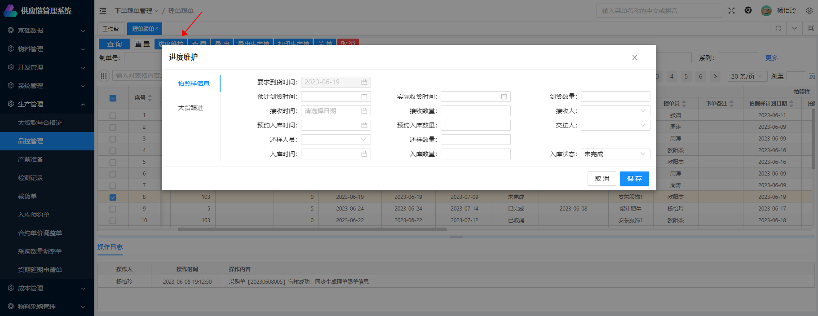This screenshot has height=316, width=818.
Task: Expand the 入库状态 dropdown showing 未完成
Action: pyautogui.click(x=615, y=154)
